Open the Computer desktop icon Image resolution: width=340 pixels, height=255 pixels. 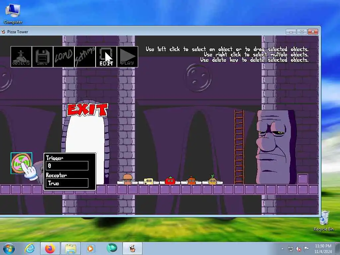click(x=13, y=14)
